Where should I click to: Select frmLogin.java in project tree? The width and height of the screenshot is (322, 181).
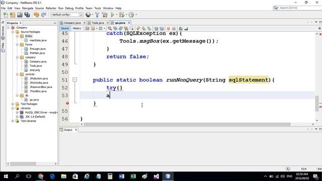point(38,49)
